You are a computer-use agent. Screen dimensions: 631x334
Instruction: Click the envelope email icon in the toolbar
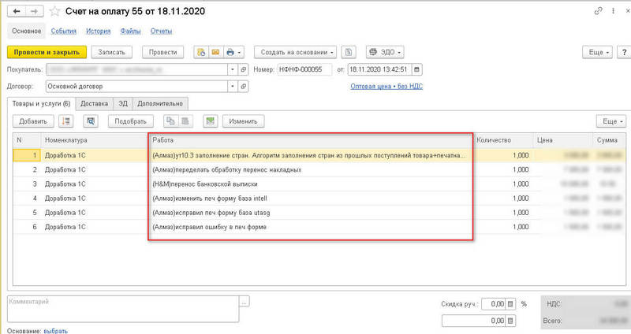click(215, 52)
